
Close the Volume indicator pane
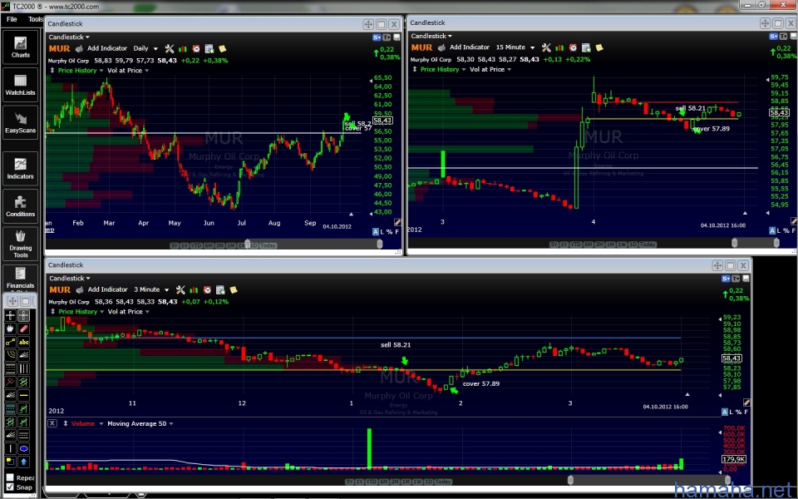click(52, 423)
